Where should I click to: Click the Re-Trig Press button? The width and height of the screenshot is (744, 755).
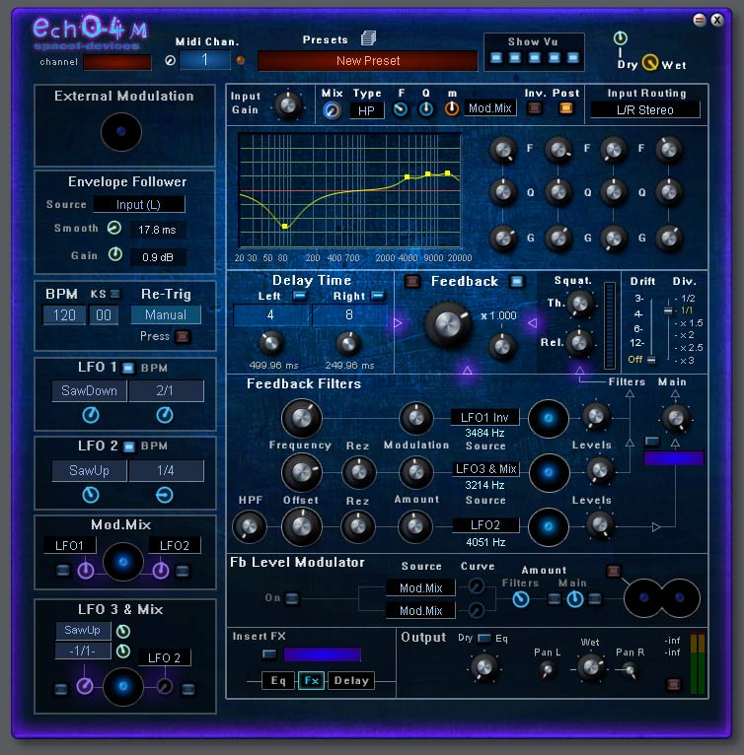pyautogui.click(x=183, y=336)
